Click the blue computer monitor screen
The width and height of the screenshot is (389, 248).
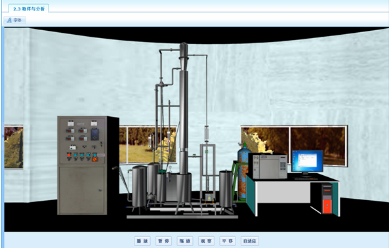[x=308, y=161]
